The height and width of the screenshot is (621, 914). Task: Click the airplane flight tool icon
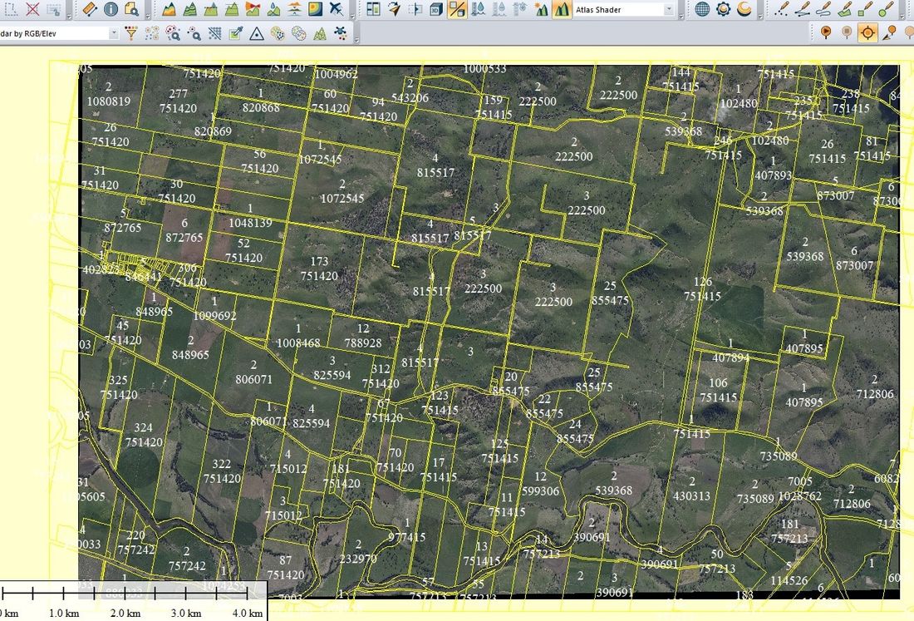(x=337, y=9)
